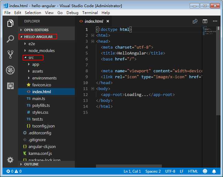This screenshot has width=223, height=177.
Task: Click the VS Code logo in title bar
Action: (x=6, y=6)
